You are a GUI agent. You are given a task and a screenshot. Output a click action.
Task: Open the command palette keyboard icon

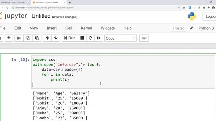[x=144, y=38]
